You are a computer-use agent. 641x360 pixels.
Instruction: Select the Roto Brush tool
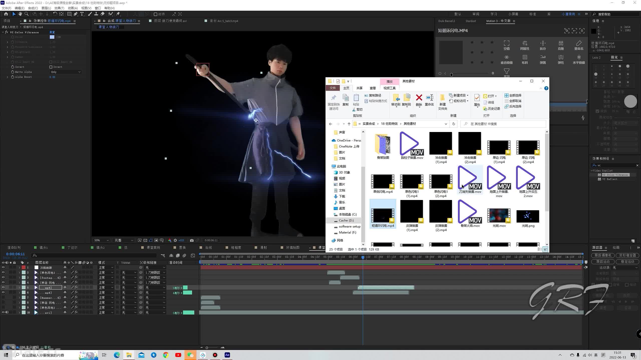[110, 14]
